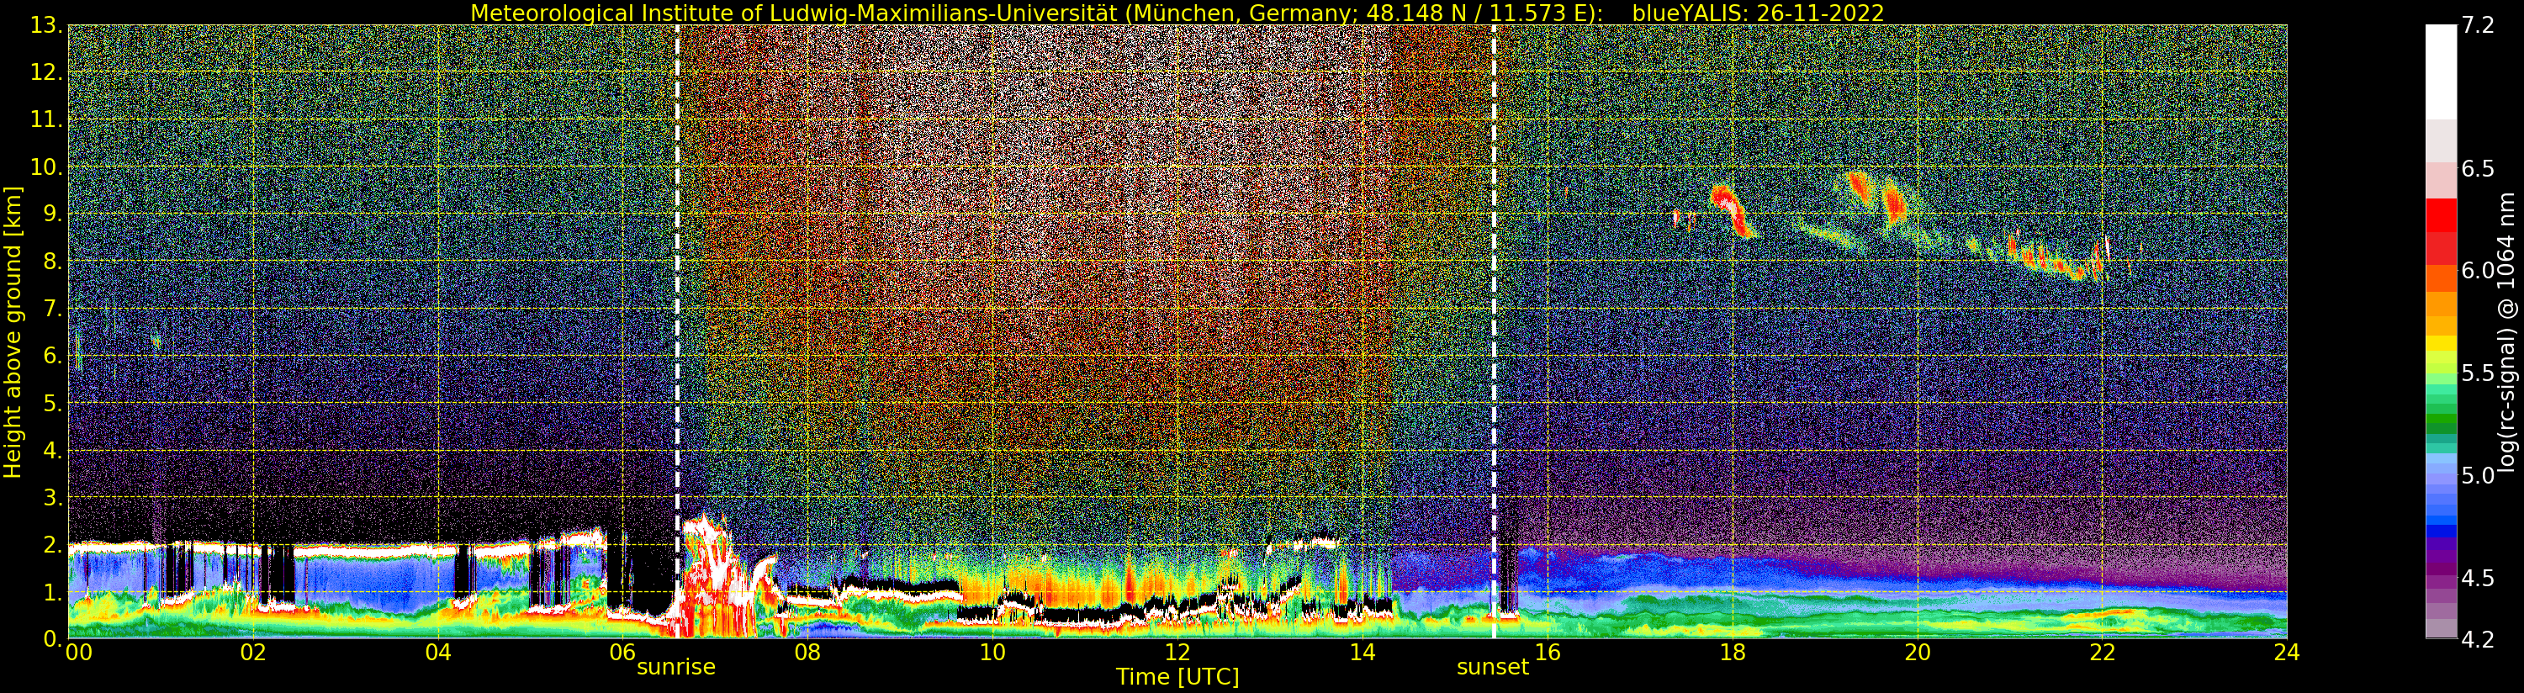This screenshot has height=693, width=2524.
Task: Click time axis tick label 04
Action: coord(438,653)
